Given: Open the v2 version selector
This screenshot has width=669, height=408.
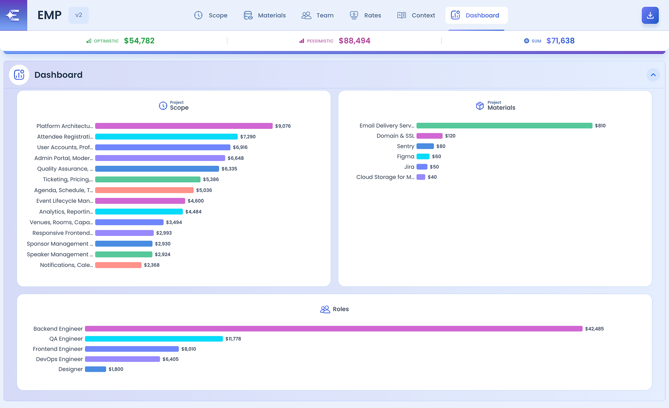Looking at the screenshot, I should (79, 15).
